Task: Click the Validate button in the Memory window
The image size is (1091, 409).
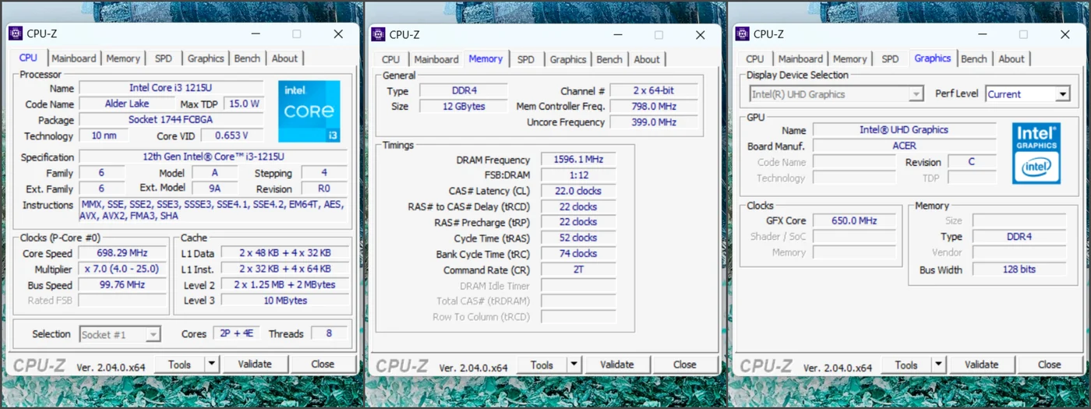Action: click(x=617, y=365)
